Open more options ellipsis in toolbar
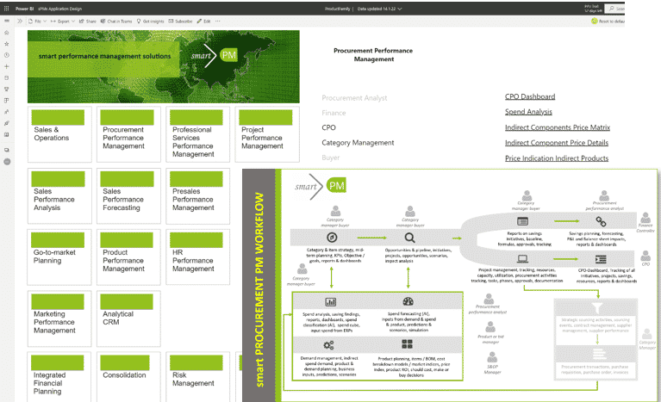 217,21
